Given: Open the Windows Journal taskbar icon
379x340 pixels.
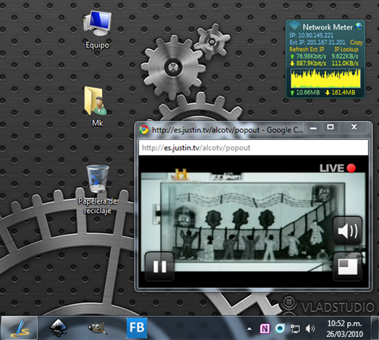Looking at the screenshot, I should pos(20,328).
